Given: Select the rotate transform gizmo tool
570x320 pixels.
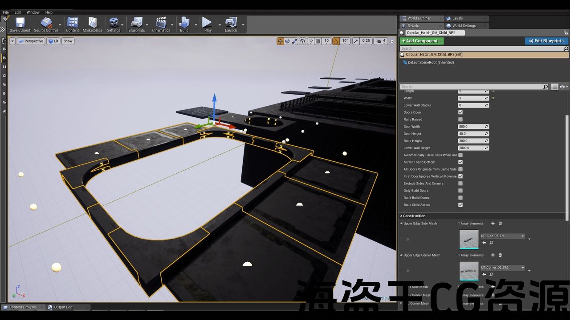Looking at the screenshot, I should (288, 41).
